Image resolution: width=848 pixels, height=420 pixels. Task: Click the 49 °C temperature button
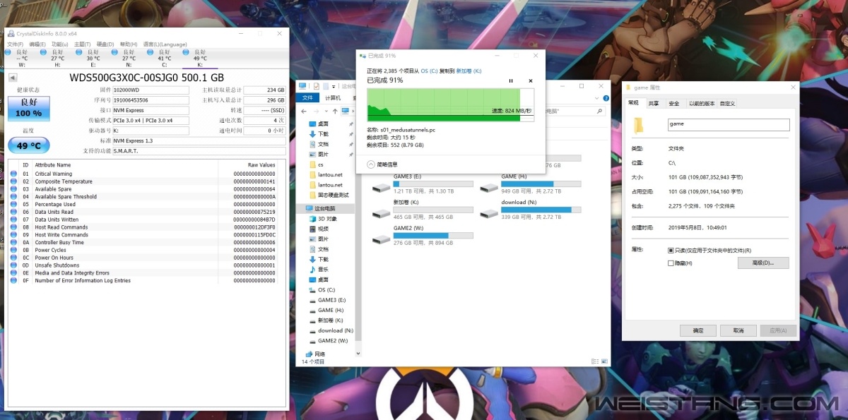[28, 145]
